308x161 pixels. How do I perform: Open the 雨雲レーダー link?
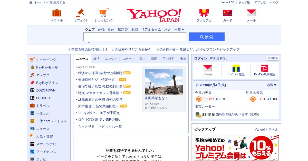(x=205, y=106)
